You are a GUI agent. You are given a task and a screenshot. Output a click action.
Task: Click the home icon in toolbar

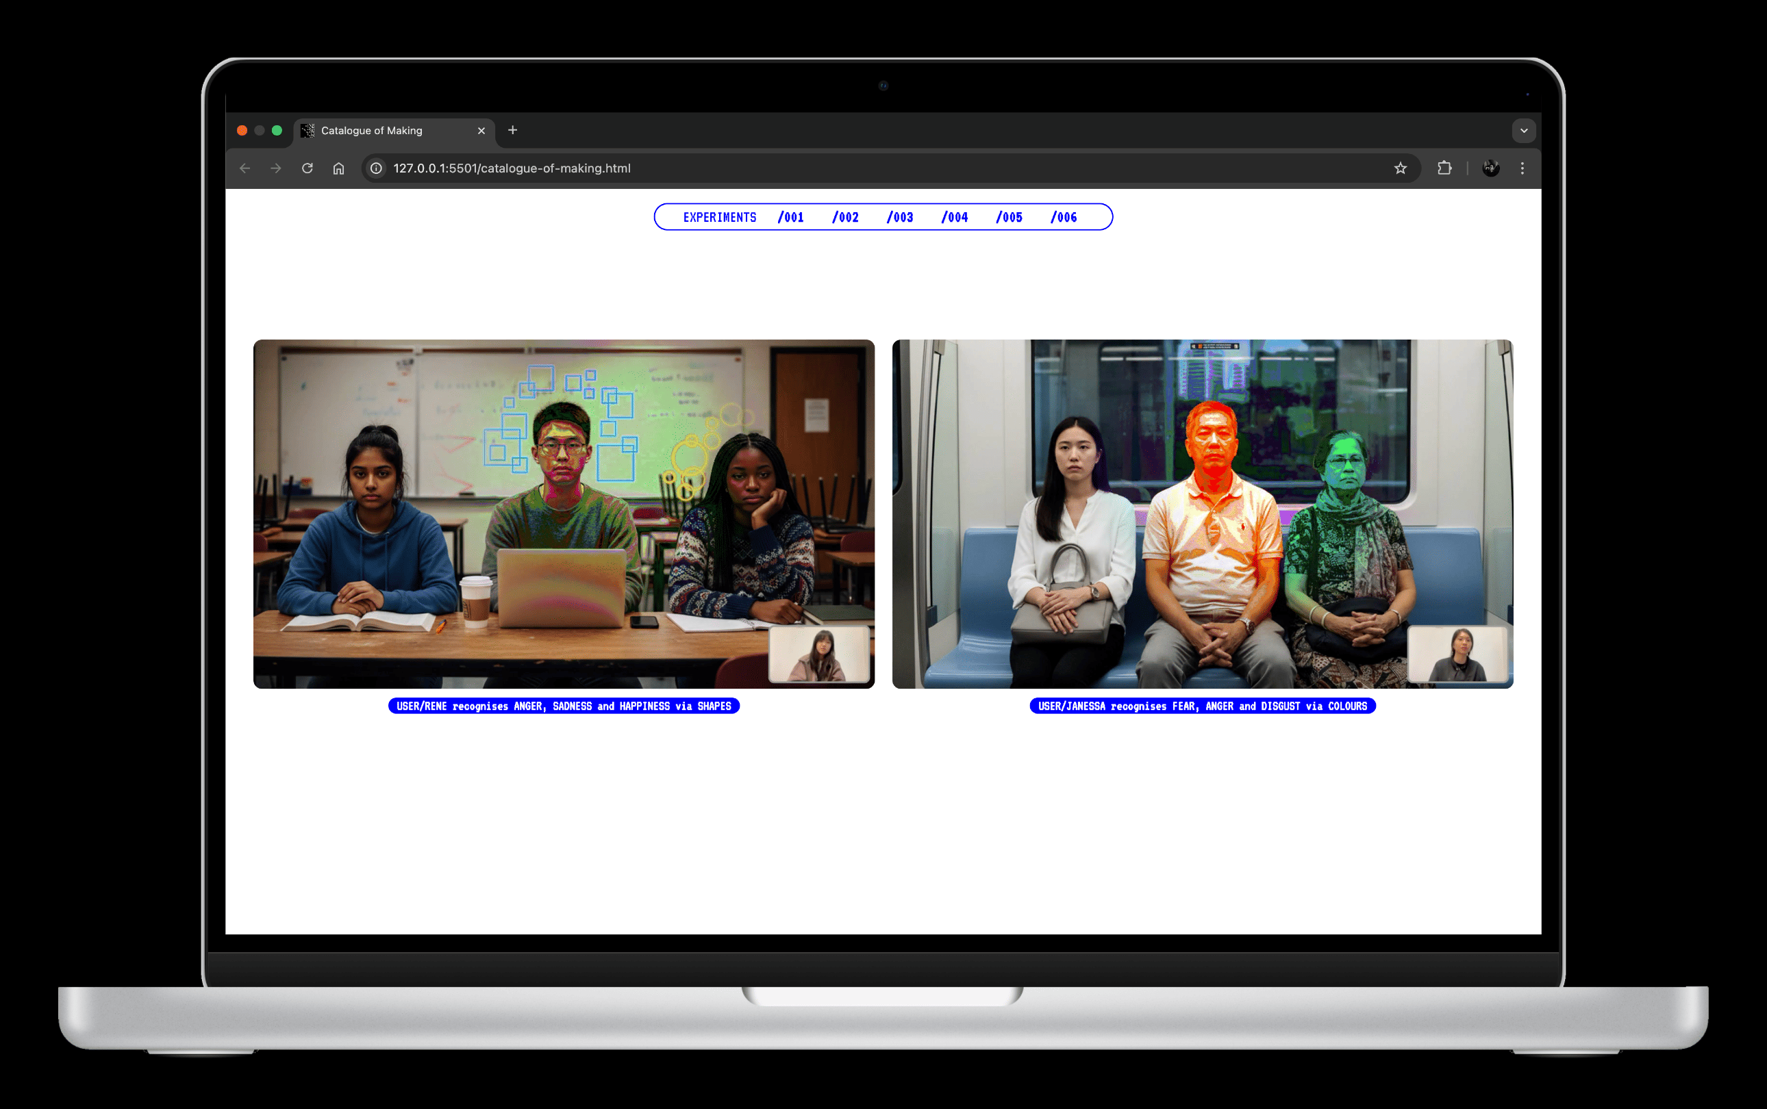click(338, 168)
